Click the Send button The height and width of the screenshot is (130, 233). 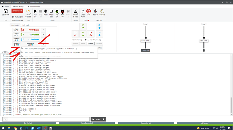96,119
